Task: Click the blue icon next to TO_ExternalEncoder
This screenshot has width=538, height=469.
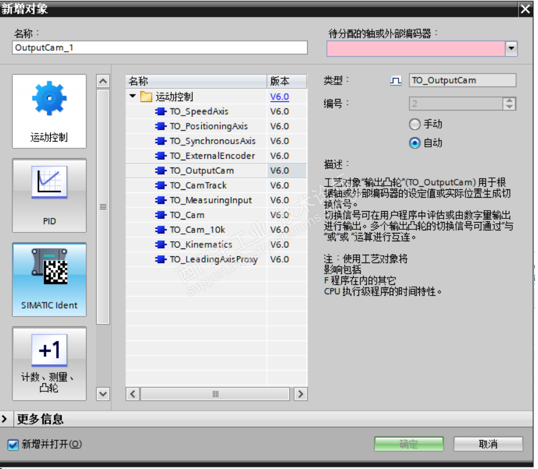Action: pyautogui.click(x=161, y=156)
